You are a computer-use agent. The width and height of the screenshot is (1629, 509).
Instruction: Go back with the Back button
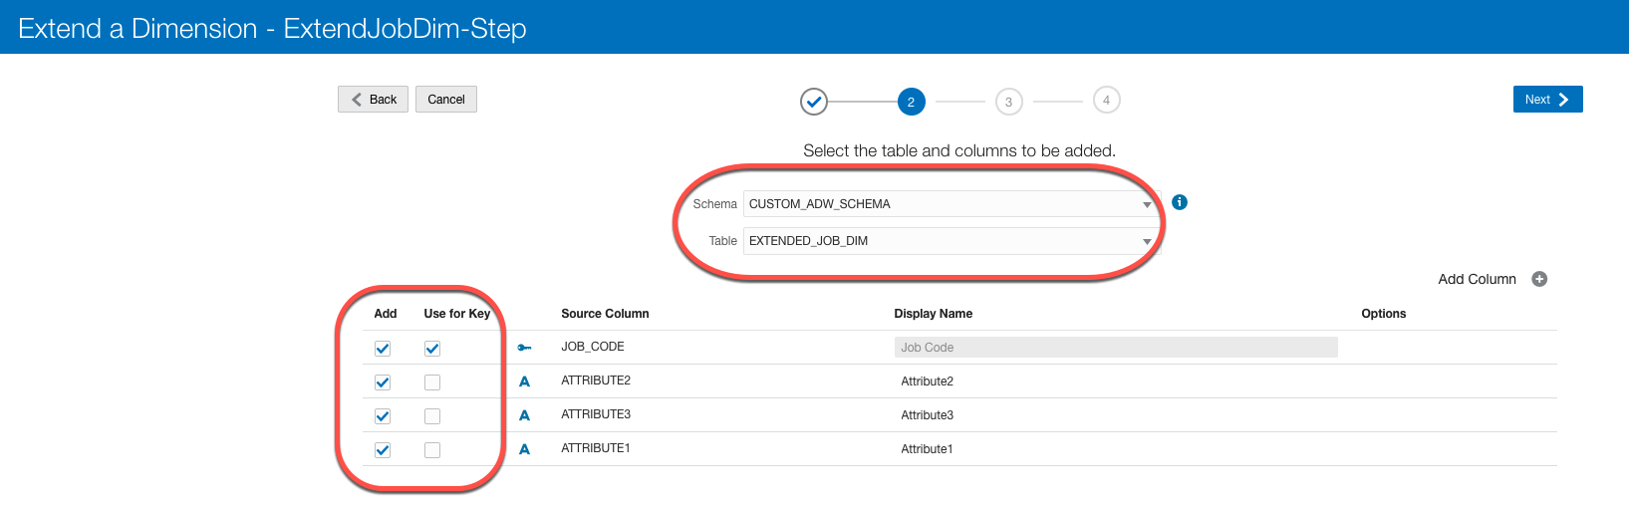coord(374,100)
